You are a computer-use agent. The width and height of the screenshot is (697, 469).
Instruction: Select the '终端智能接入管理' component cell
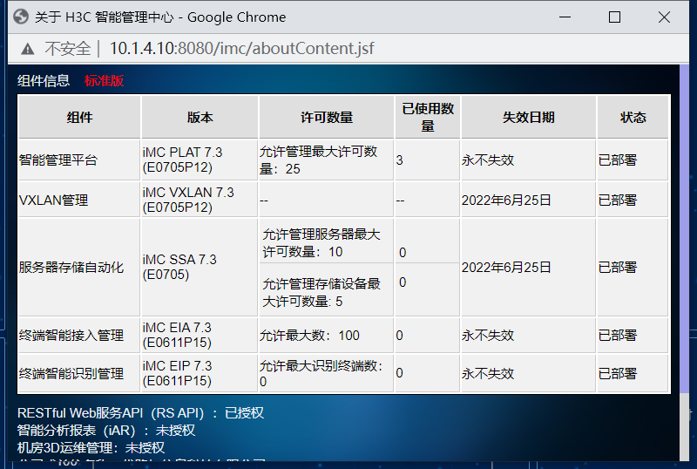(79, 335)
